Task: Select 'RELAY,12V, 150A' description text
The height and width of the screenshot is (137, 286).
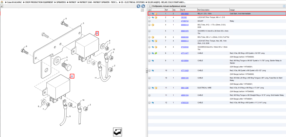Action: click(205, 14)
